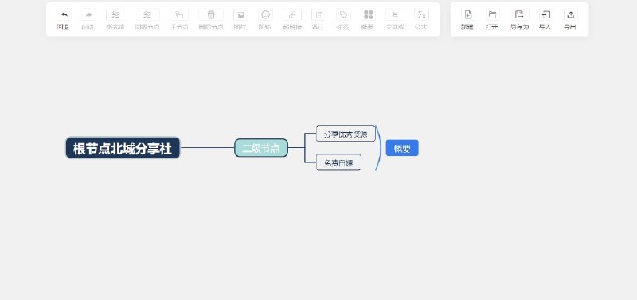Select the 分享优秀资源 node

point(346,134)
